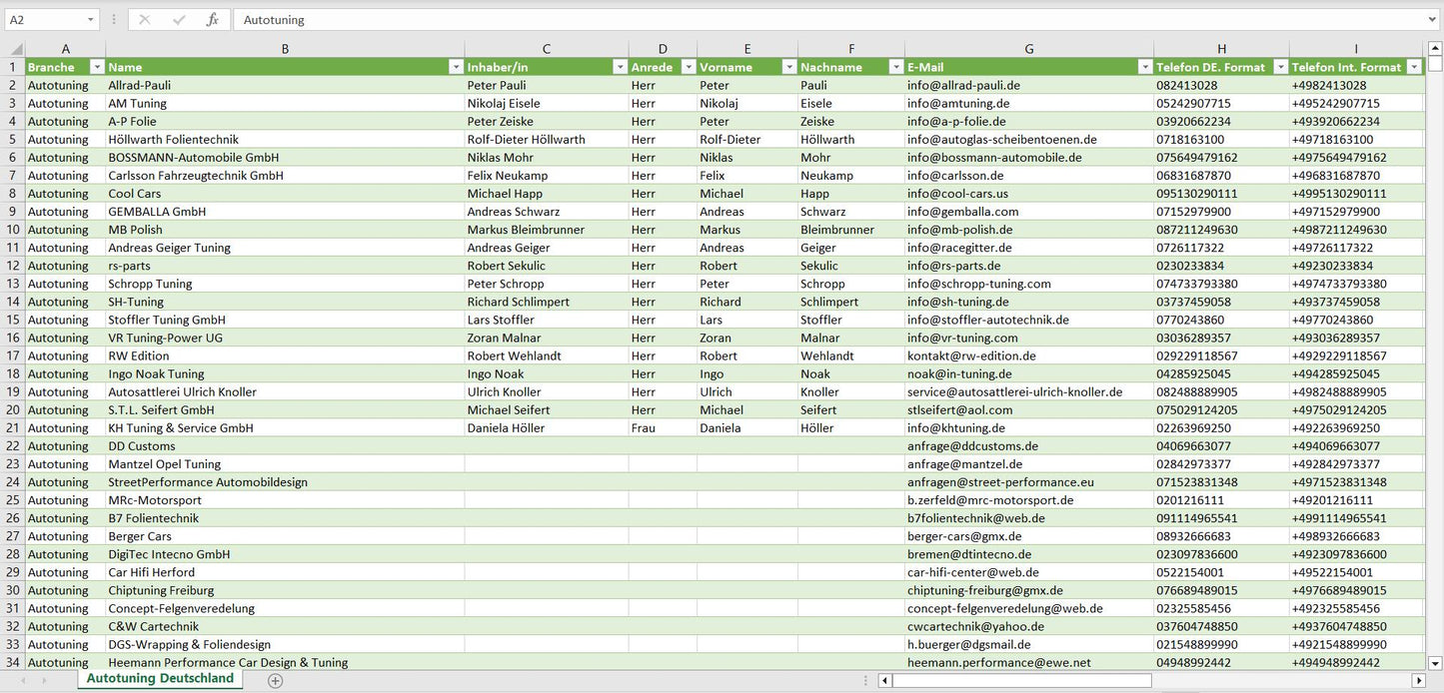The image size is (1444, 693).
Task: Click inside the formula bar showing Autotuning
Action: [x=799, y=20]
